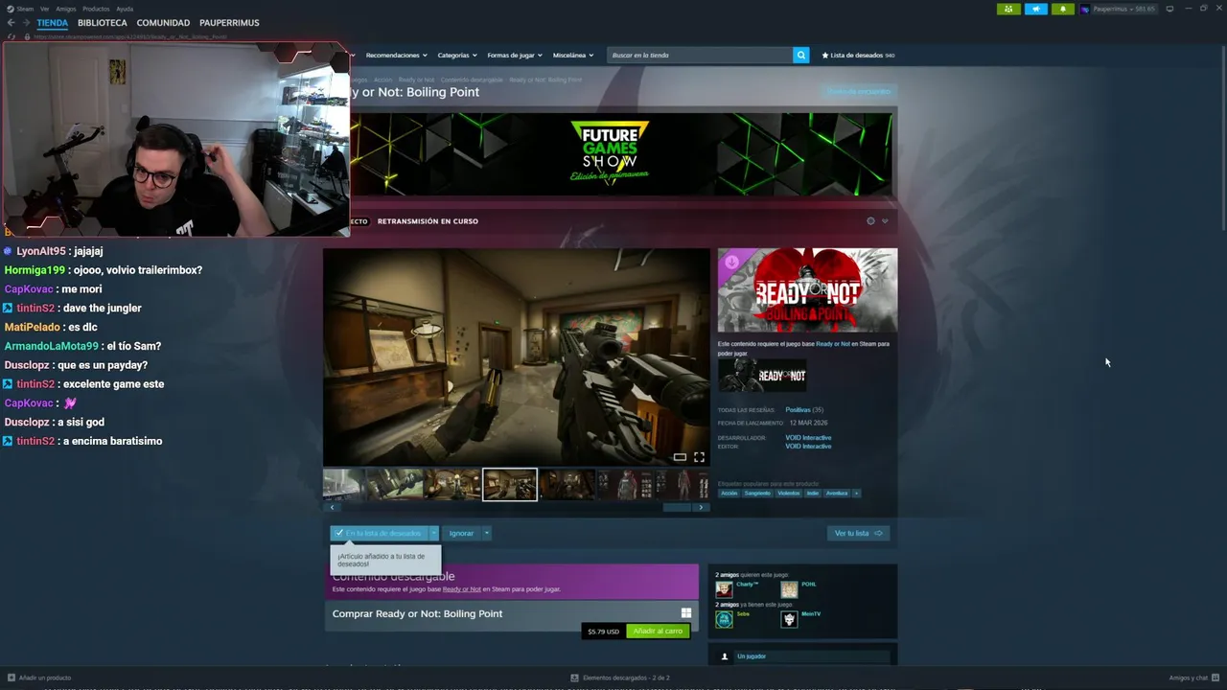Open friend Charly's avatar
Screen dimensions: 1227x690
pos(724,589)
